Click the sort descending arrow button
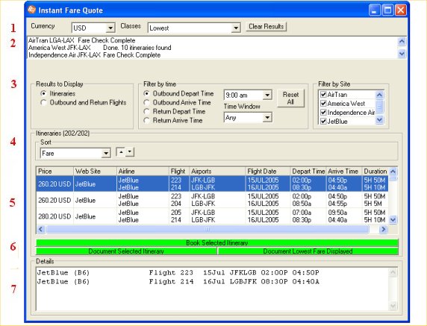Viewport: 427px width, 326px height. tap(130, 152)
